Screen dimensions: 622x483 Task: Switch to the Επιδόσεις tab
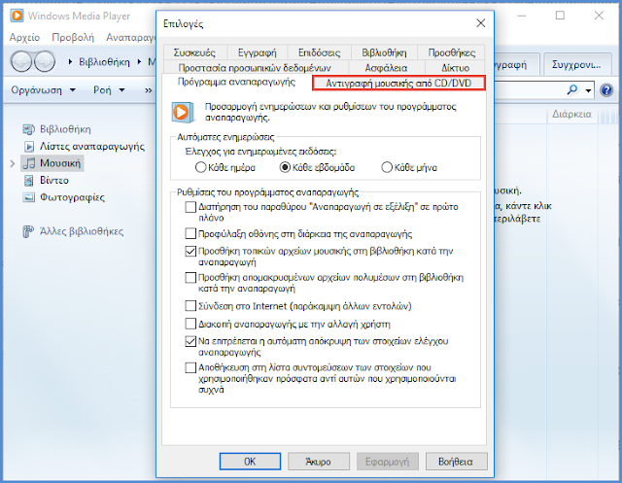click(x=320, y=52)
